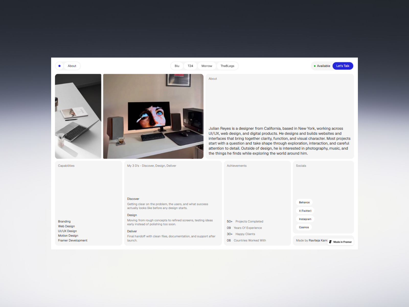Open the Instagram social link
Image resolution: width=409 pixels, height=307 pixels.
(305, 219)
